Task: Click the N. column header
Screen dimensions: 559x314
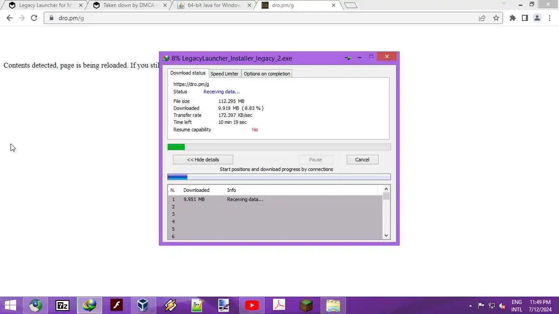Action: pyautogui.click(x=173, y=190)
